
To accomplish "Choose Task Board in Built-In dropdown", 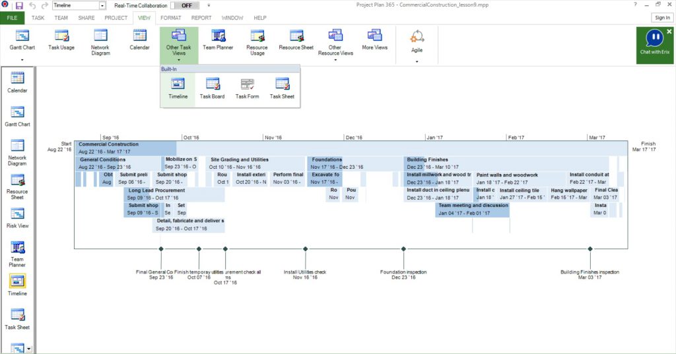I will pos(212,88).
